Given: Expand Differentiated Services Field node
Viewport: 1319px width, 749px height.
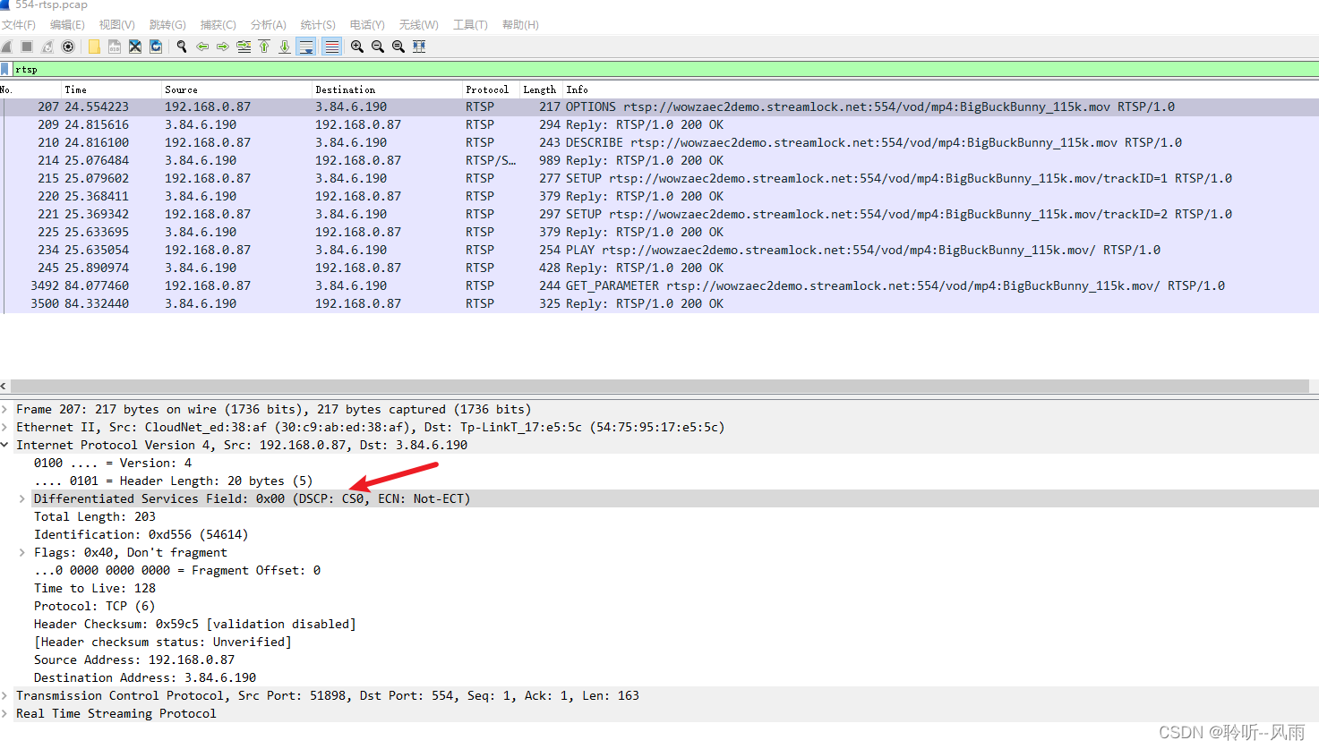Looking at the screenshot, I should (22, 498).
